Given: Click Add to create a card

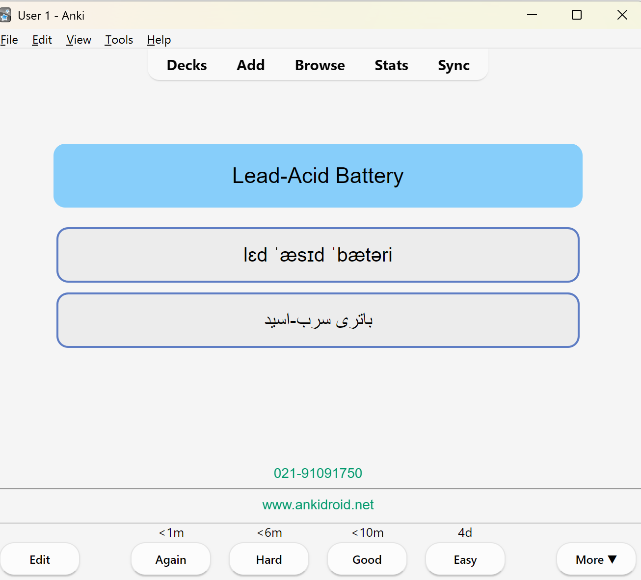Looking at the screenshot, I should (251, 65).
